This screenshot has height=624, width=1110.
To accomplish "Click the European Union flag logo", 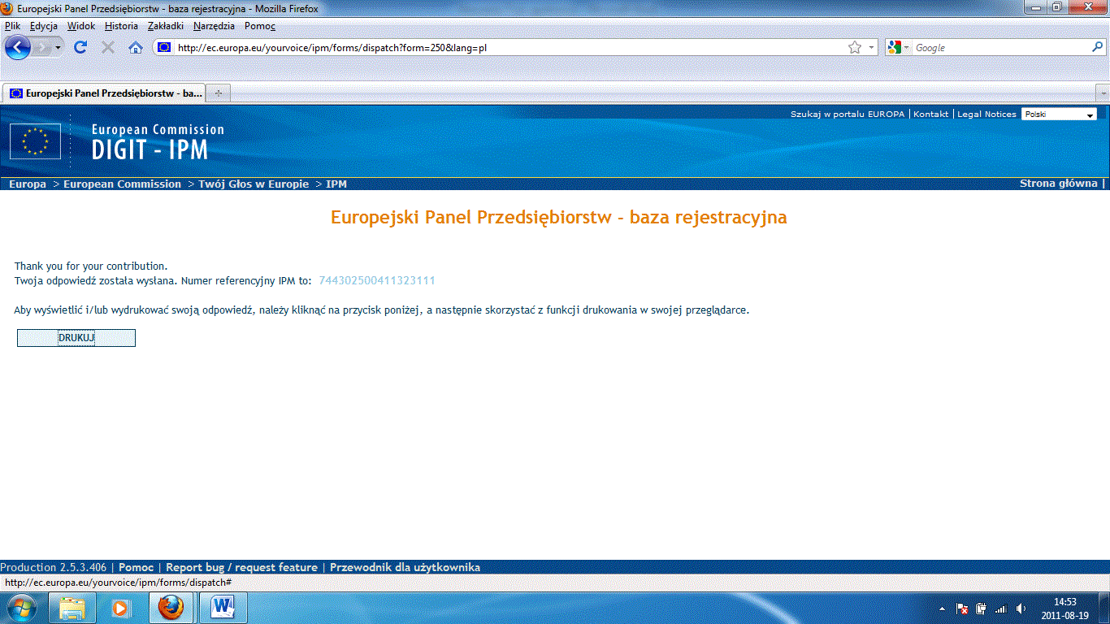I will point(35,141).
